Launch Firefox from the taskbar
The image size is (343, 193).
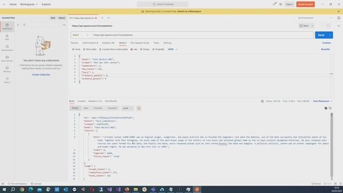[127, 189]
